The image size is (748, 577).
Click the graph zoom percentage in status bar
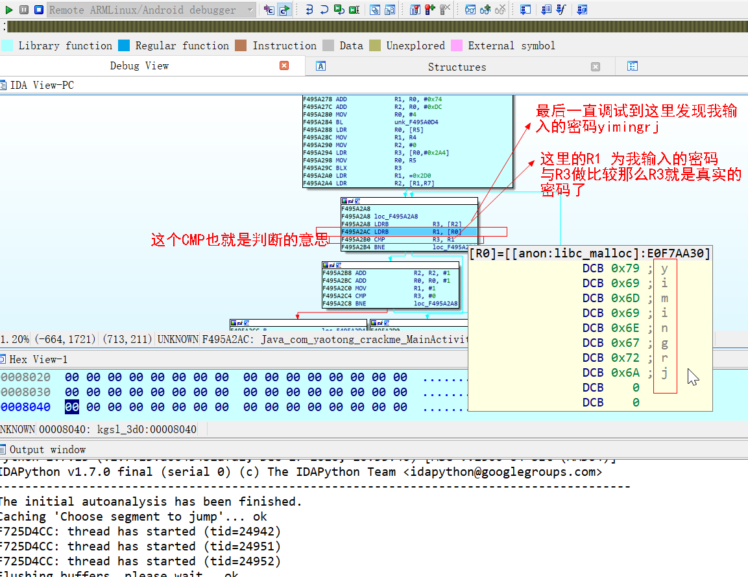pyautogui.click(x=15, y=340)
